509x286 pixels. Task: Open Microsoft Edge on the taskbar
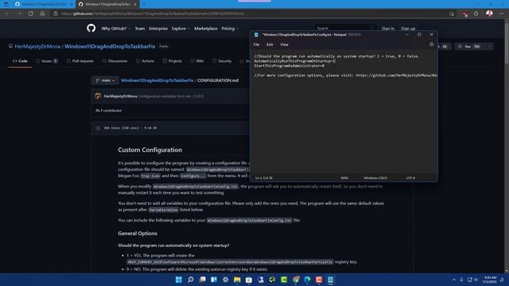pyautogui.click(x=307, y=280)
